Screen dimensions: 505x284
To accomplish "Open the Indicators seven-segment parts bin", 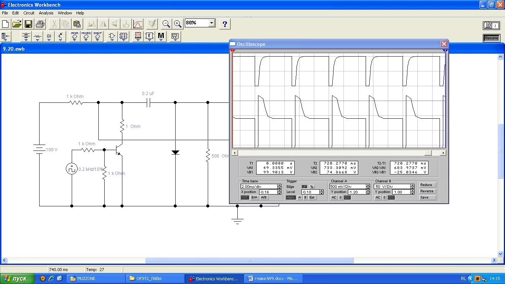I will point(138,36).
